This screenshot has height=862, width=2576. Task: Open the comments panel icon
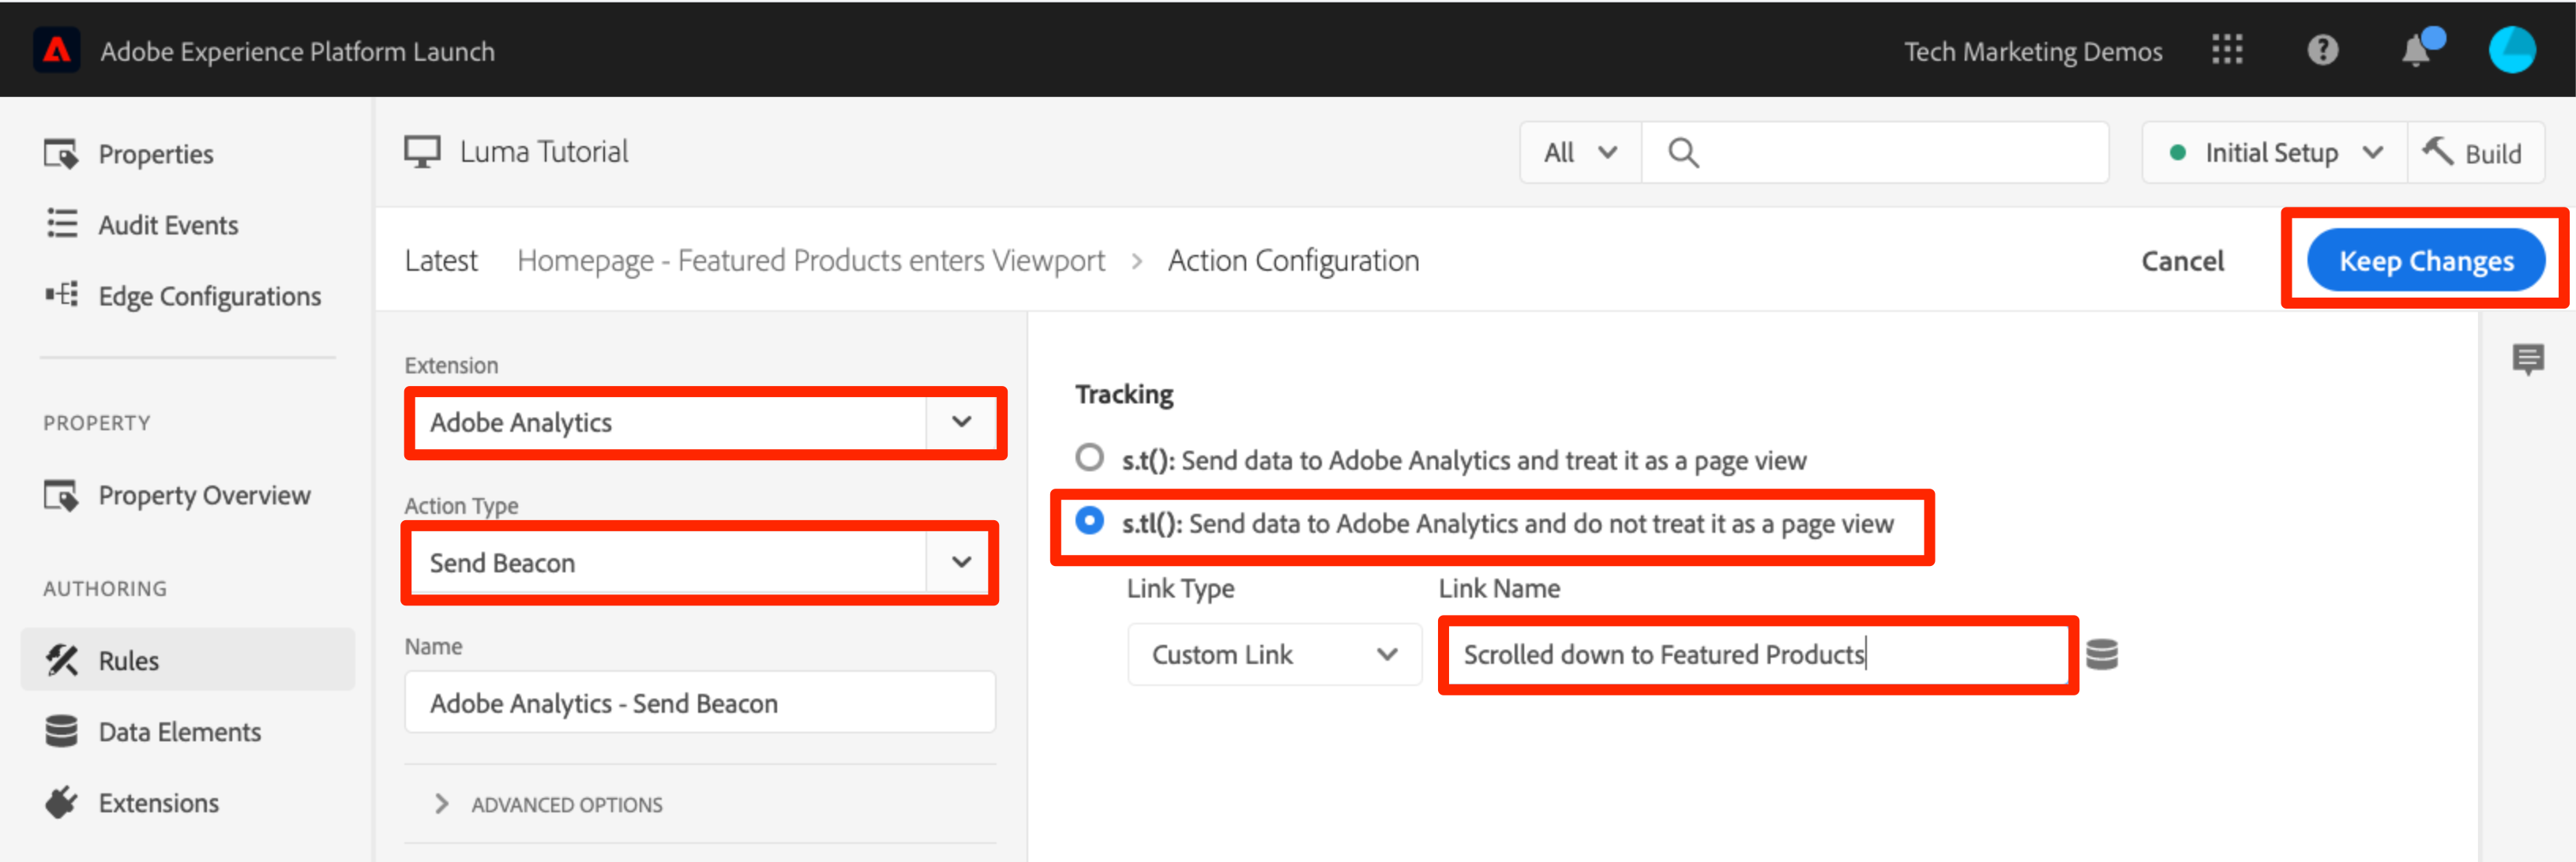tap(2527, 359)
